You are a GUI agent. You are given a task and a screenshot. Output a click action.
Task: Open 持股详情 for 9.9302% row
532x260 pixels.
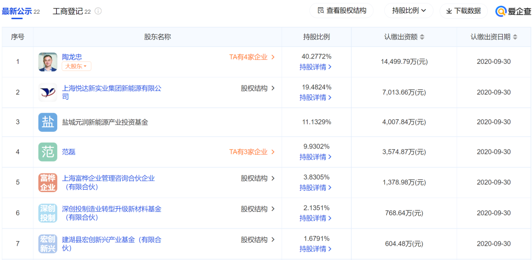[x=316, y=157]
